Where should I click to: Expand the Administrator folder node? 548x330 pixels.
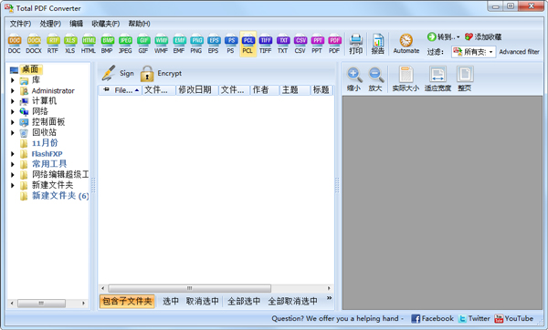pos(13,90)
